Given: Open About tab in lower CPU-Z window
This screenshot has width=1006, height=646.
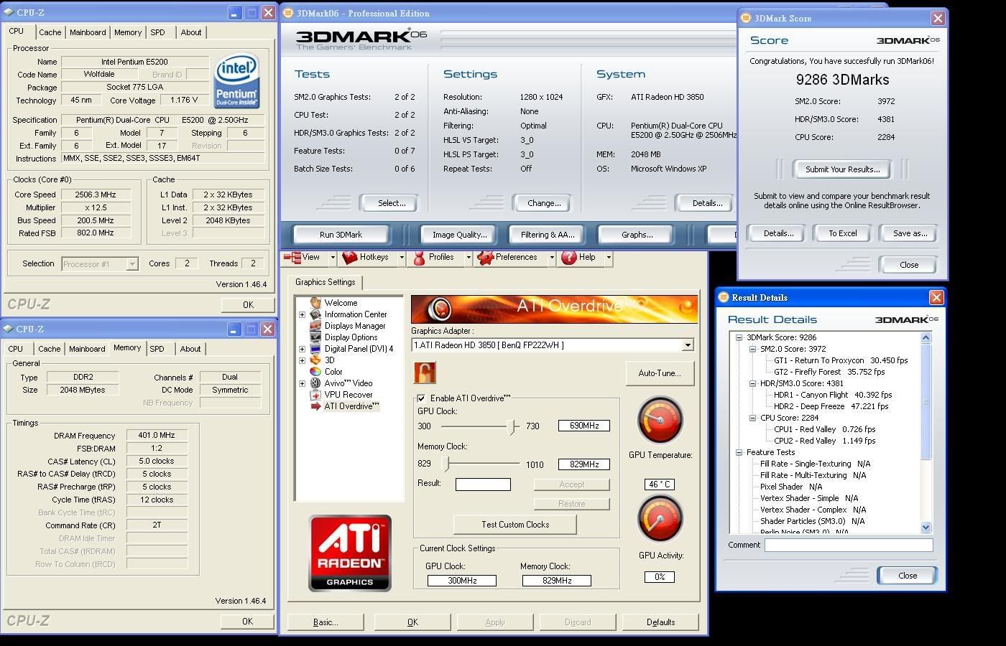Looking at the screenshot, I should pyautogui.click(x=190, y=349).
